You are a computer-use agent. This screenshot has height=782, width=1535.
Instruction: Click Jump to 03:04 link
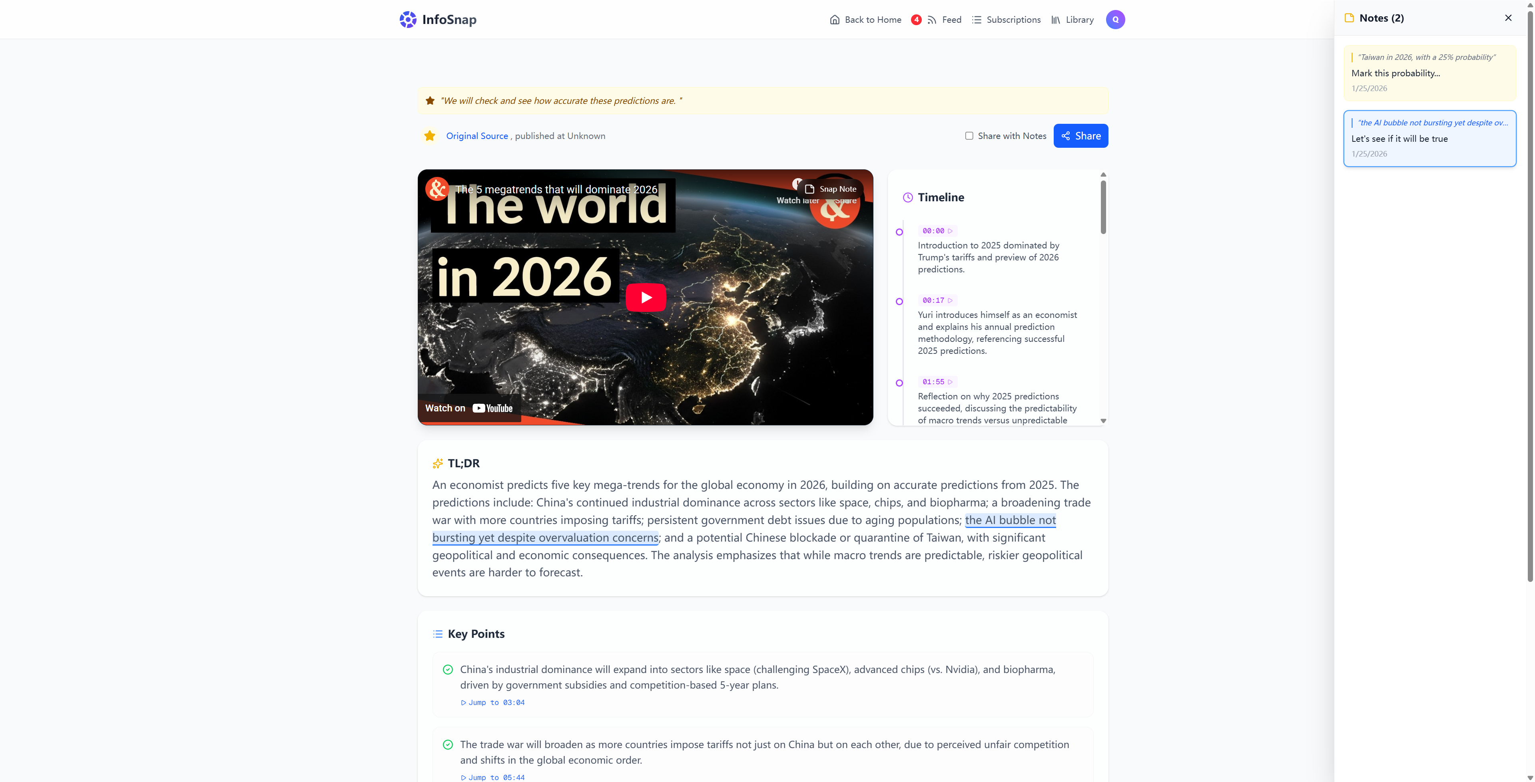[x=493, y=702]
